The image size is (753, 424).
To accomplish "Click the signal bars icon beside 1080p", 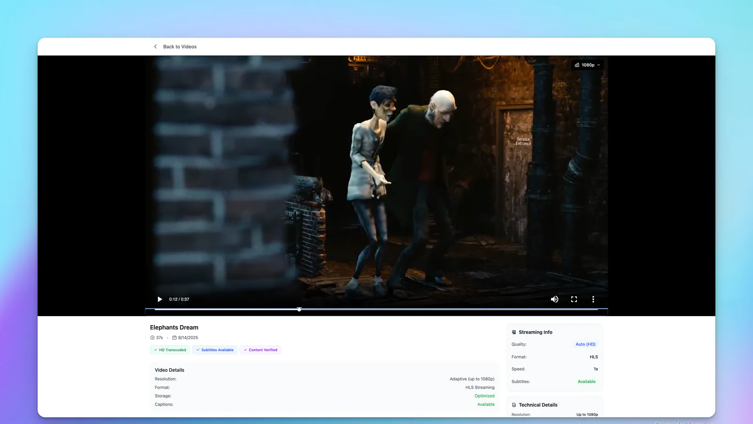I will click(577, 65).
